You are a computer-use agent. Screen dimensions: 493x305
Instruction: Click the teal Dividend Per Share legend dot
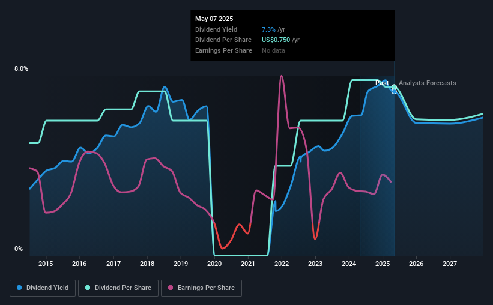coord(88,288)
